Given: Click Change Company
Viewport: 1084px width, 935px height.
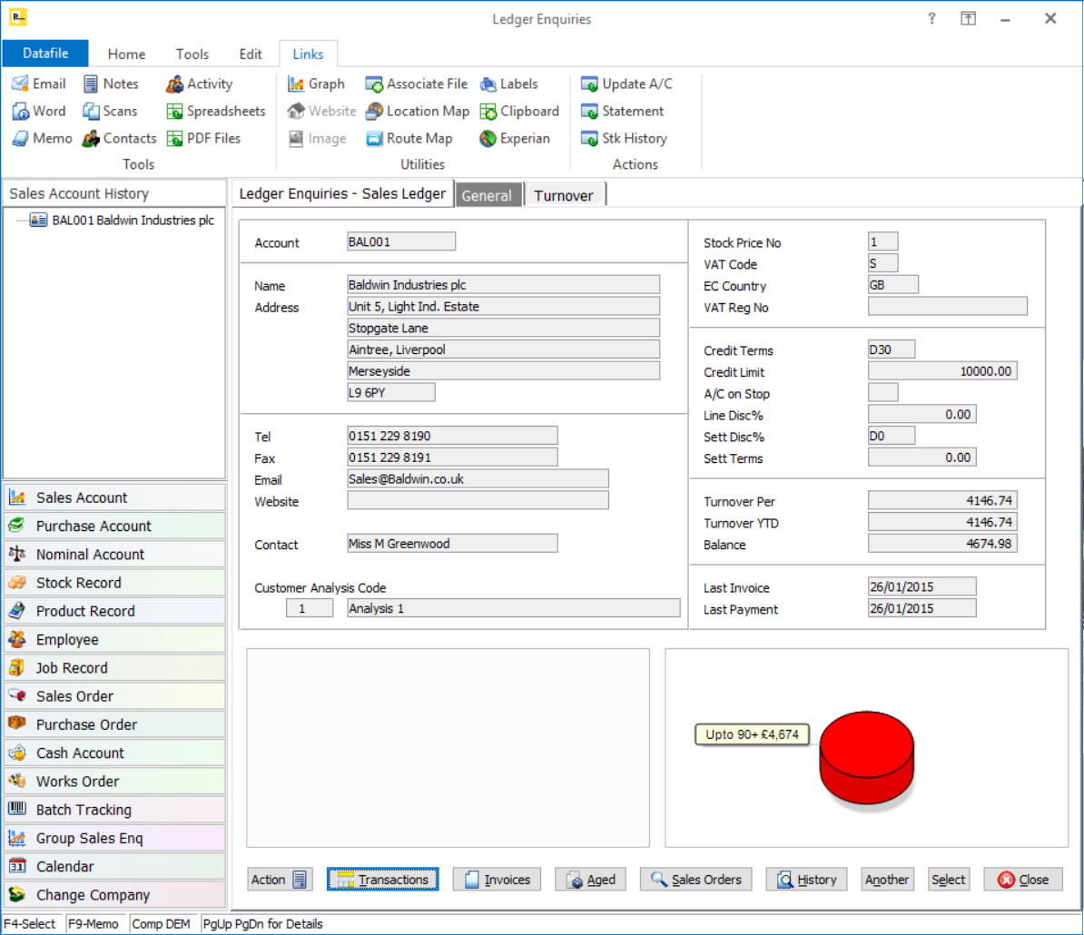Looking at the screenshot, I should tap(114, 894).
